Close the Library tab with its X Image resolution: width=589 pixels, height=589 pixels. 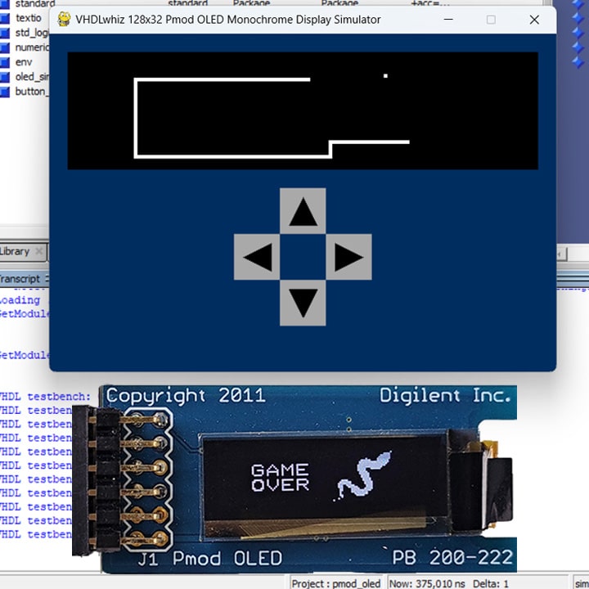click(x=39, y=252)
